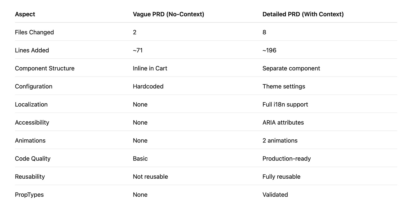Click the Detailed PRD (With Context) header
410x209 pixels.
coord(303,14)
